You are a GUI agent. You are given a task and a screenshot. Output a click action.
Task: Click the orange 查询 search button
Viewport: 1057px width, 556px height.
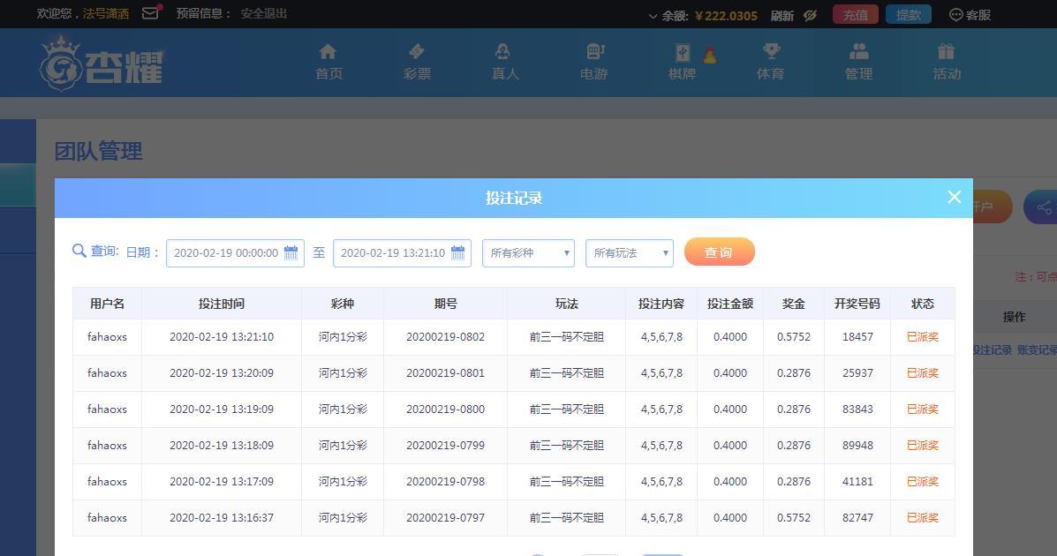click(720, 252)
